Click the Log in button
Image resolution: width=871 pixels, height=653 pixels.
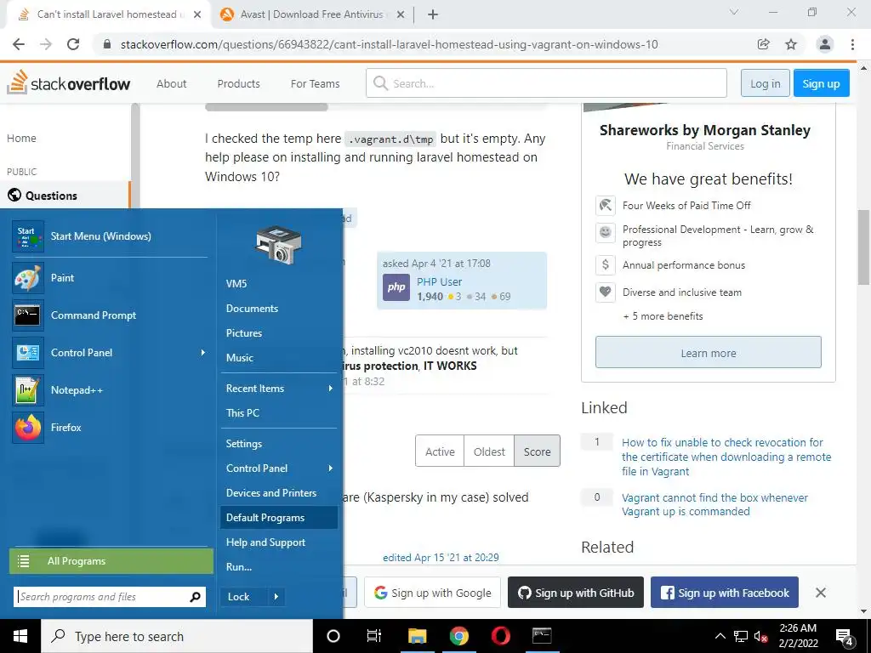[765, 83]
